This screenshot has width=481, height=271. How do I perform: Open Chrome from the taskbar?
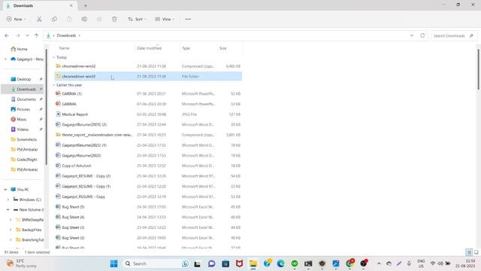tap(349, 263)
